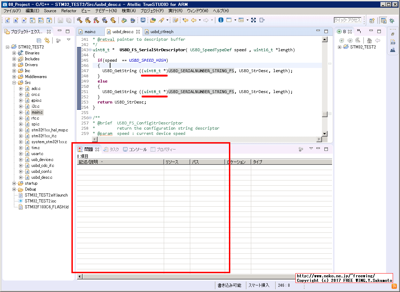Switch to the main.c editor tab

pyautogui.click(x=90, y=32)
